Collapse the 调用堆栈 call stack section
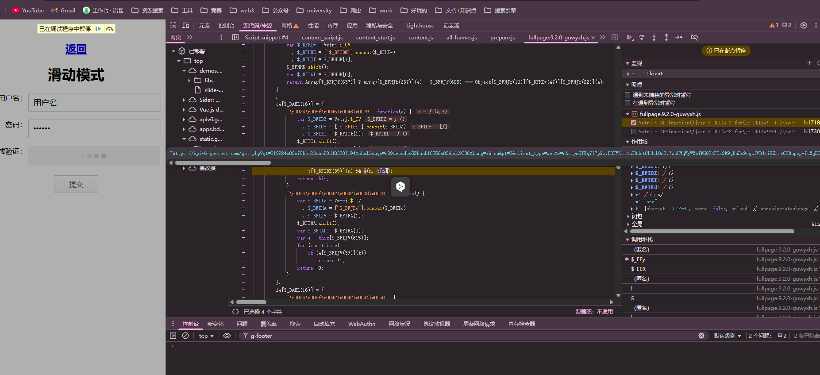This screenshot has height=375, width=820. tap(628, 240)
